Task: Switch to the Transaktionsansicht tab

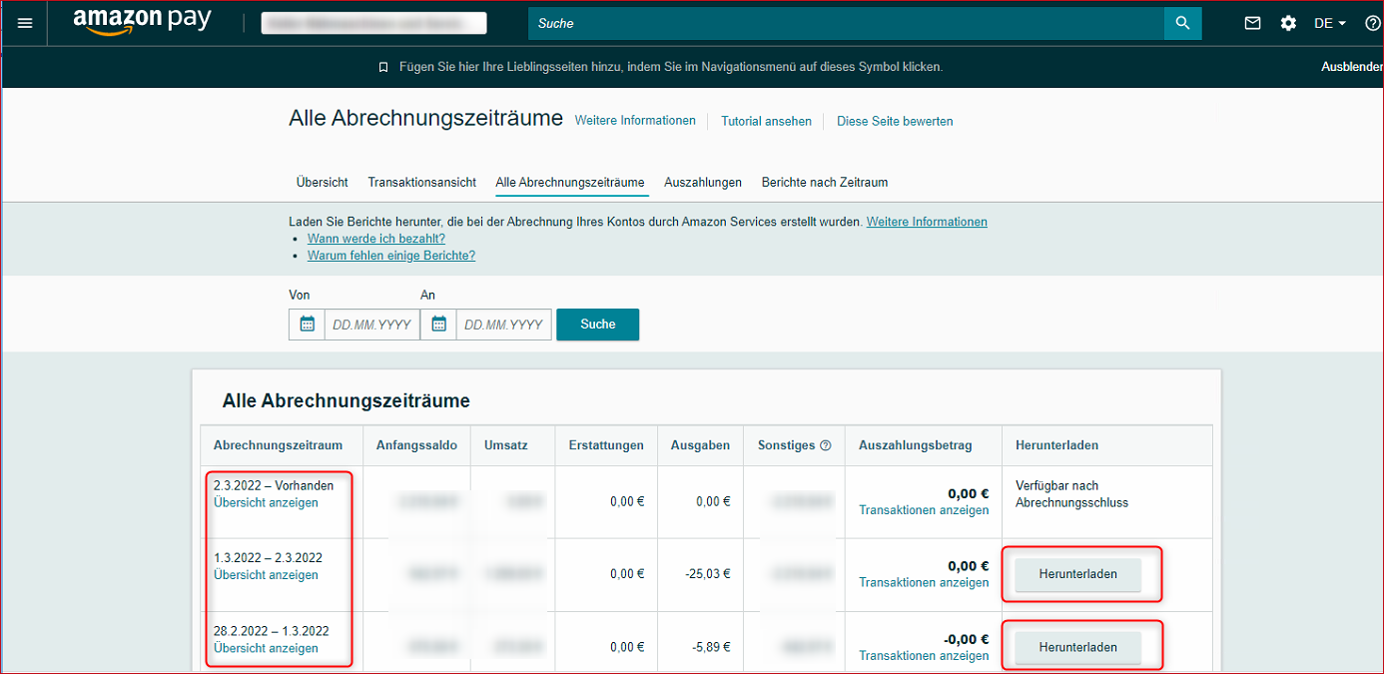Action: coord(421,183)
